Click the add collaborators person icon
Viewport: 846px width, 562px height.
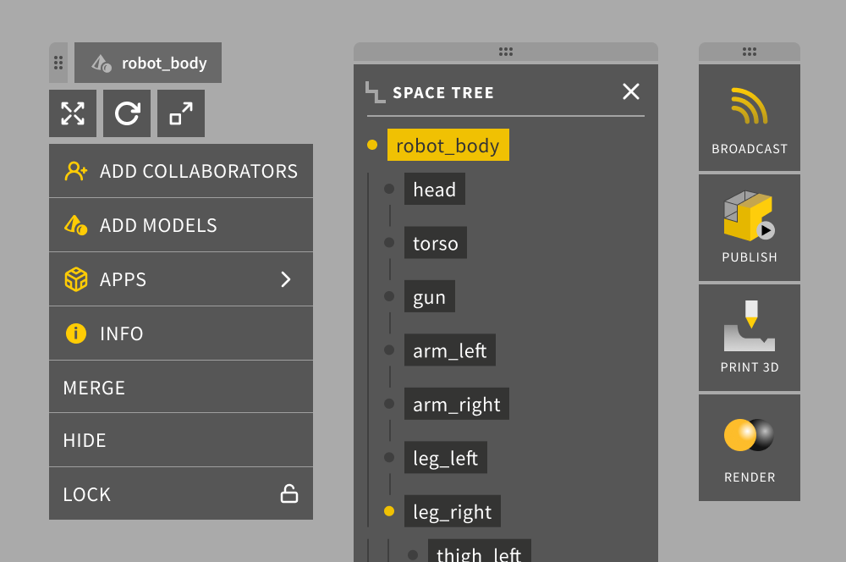75,171
